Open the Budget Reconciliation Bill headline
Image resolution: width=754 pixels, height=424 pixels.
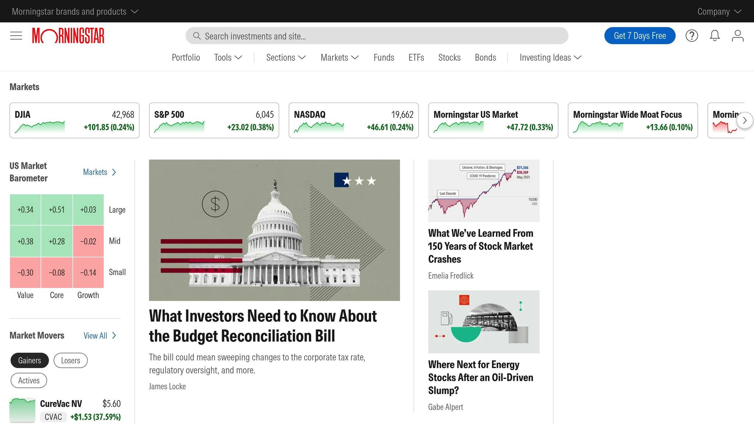click(x=263, y=326)
